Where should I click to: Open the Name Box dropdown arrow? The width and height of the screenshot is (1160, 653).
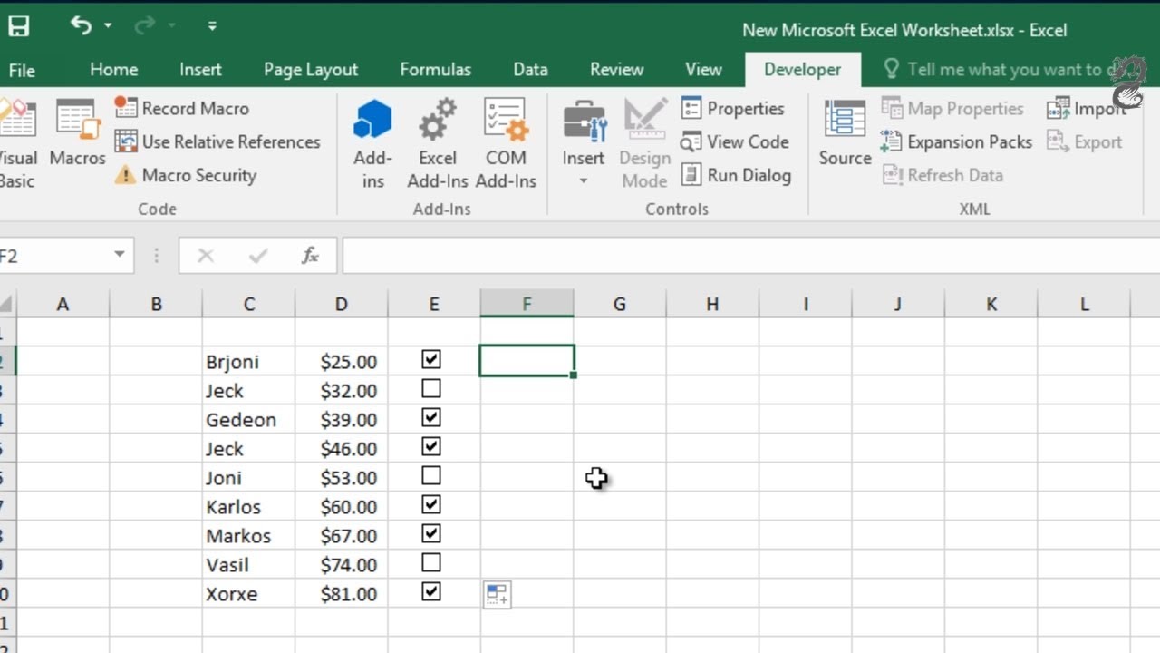tap(120, 255)
